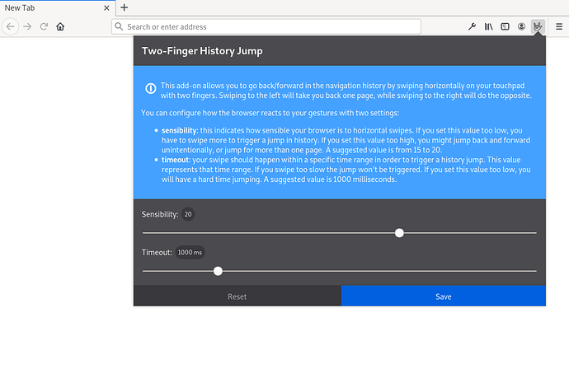Image resolution: width=569 pixels, height=373 pixels.
Task: Click the Timeout value badge 1000 ms
Action: (x=190, y=252)
